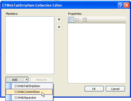The image size is (131, 101).
Task: Click the disabled Remove button
Action: click(42, 80)
